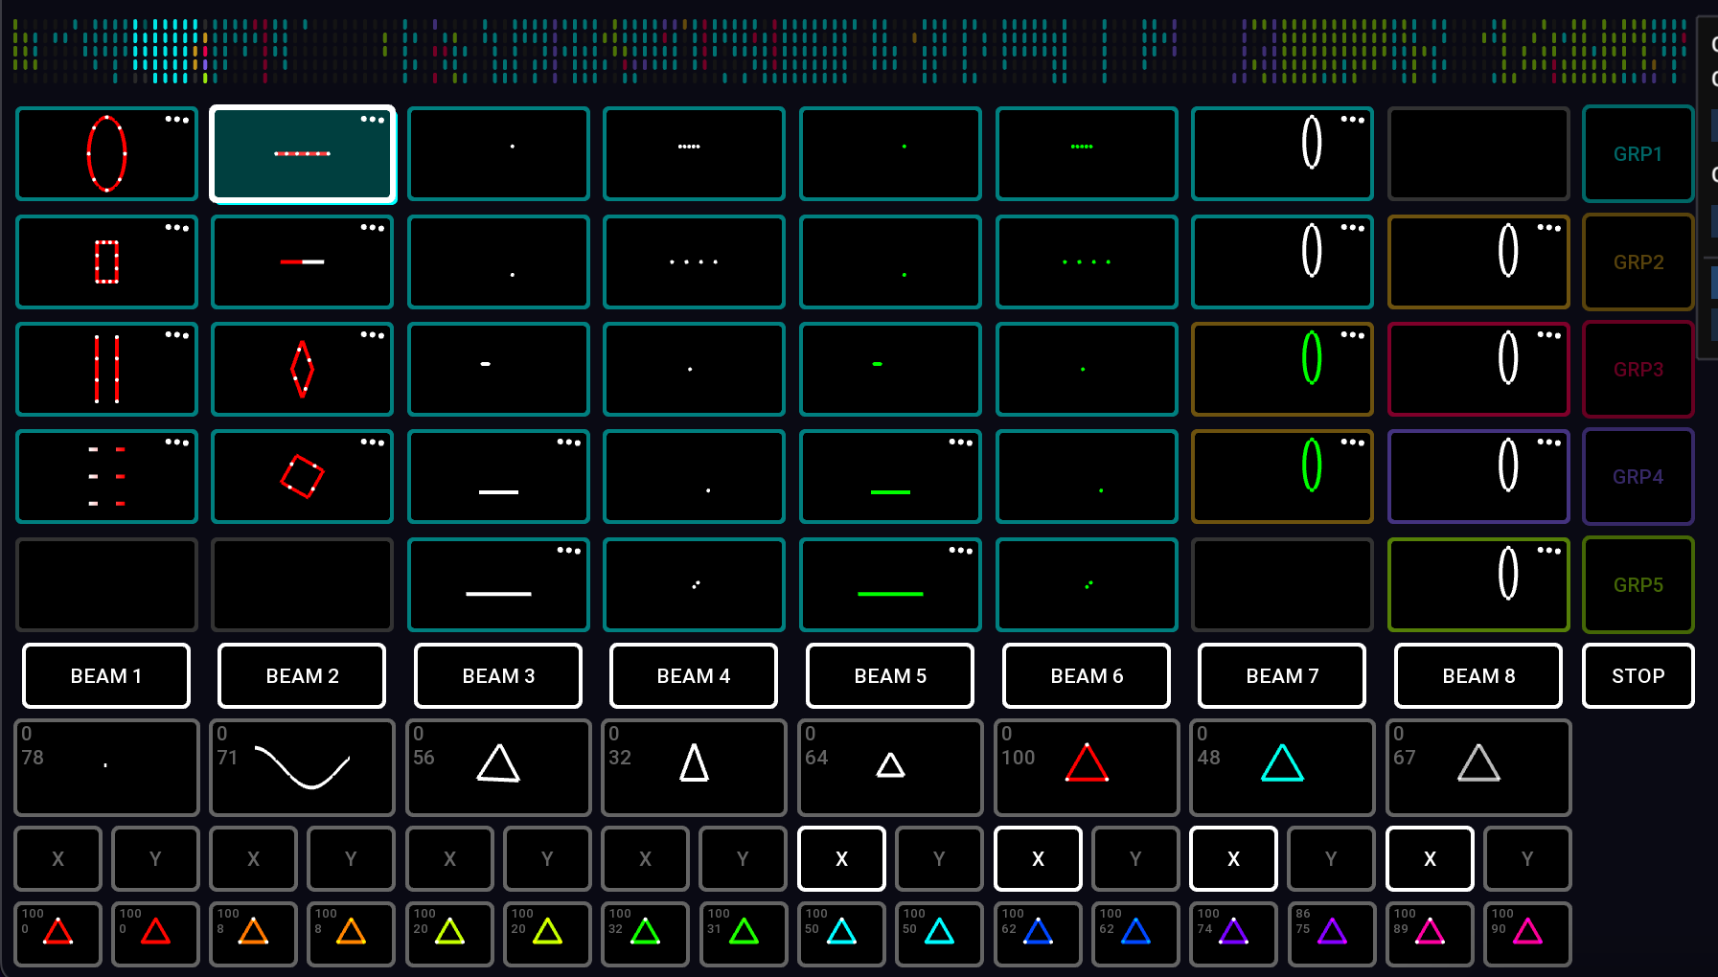Screen dimensions: 1718x977
Task: Click the BEAM 3 button
Action: (498, 676)
